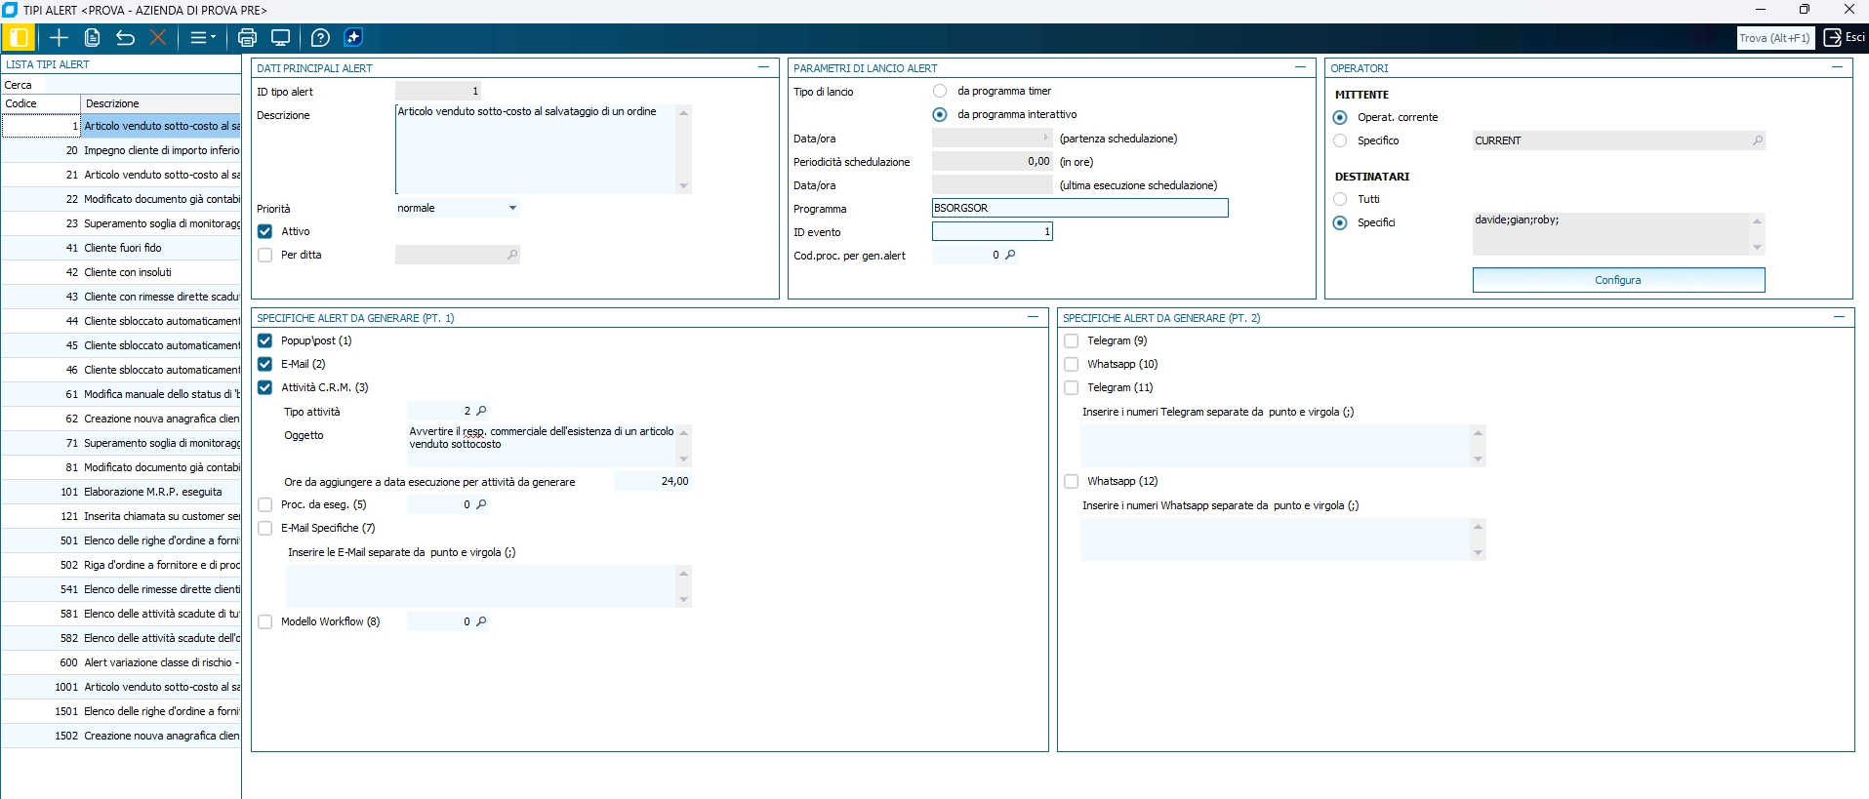Select list row 42 'Cliente con insoluti'
1869x799 pixels.
[121, 272]
